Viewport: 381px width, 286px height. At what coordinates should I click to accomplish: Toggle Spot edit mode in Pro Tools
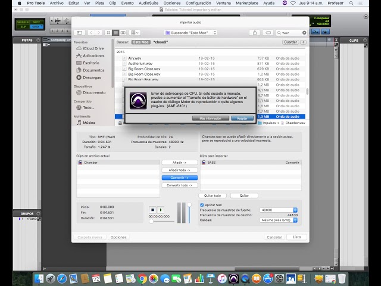click(36, 22)
